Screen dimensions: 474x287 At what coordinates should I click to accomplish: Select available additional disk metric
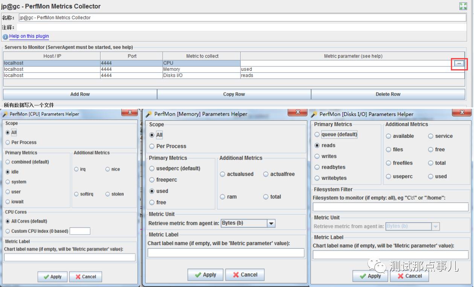pyautogui.click(x=400, y=136)
